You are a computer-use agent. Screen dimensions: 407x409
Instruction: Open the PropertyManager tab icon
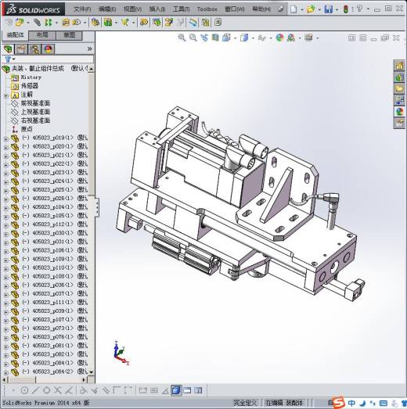[21, 48]
